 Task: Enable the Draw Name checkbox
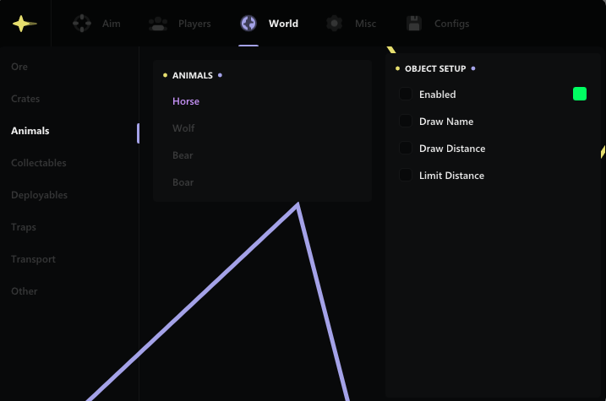pyautogui.click(x=406, y=121)
